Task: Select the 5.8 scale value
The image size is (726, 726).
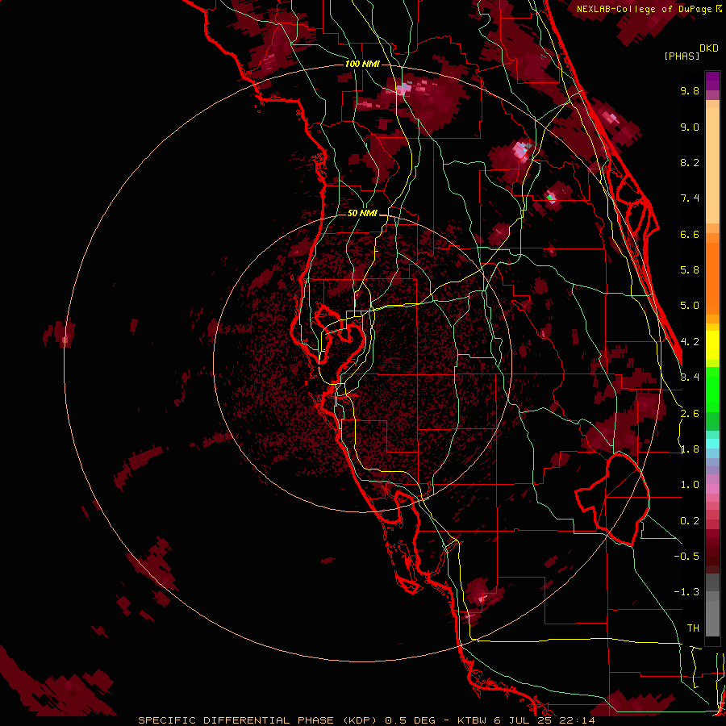Action: [x=690, y=270]
